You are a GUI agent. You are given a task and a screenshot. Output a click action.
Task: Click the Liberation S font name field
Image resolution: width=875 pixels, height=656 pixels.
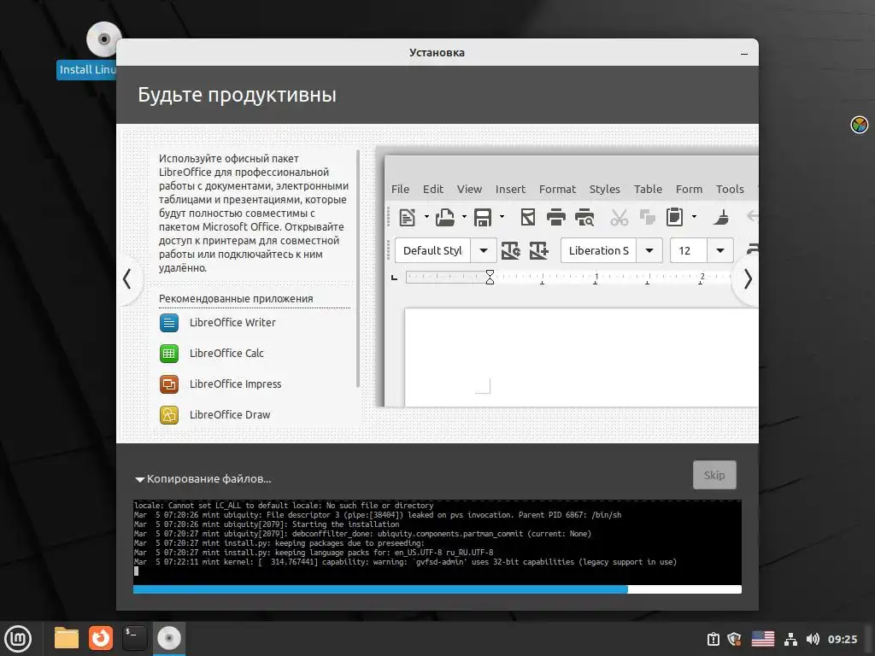coord(599,250)
